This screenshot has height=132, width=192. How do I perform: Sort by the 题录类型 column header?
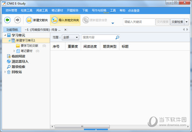pos(109,46)
